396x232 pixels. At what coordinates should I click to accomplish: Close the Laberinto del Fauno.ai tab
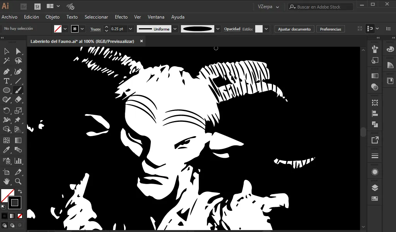tap(142, 41)
